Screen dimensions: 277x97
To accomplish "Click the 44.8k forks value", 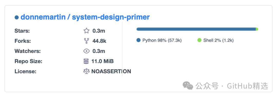I will 99,41.
